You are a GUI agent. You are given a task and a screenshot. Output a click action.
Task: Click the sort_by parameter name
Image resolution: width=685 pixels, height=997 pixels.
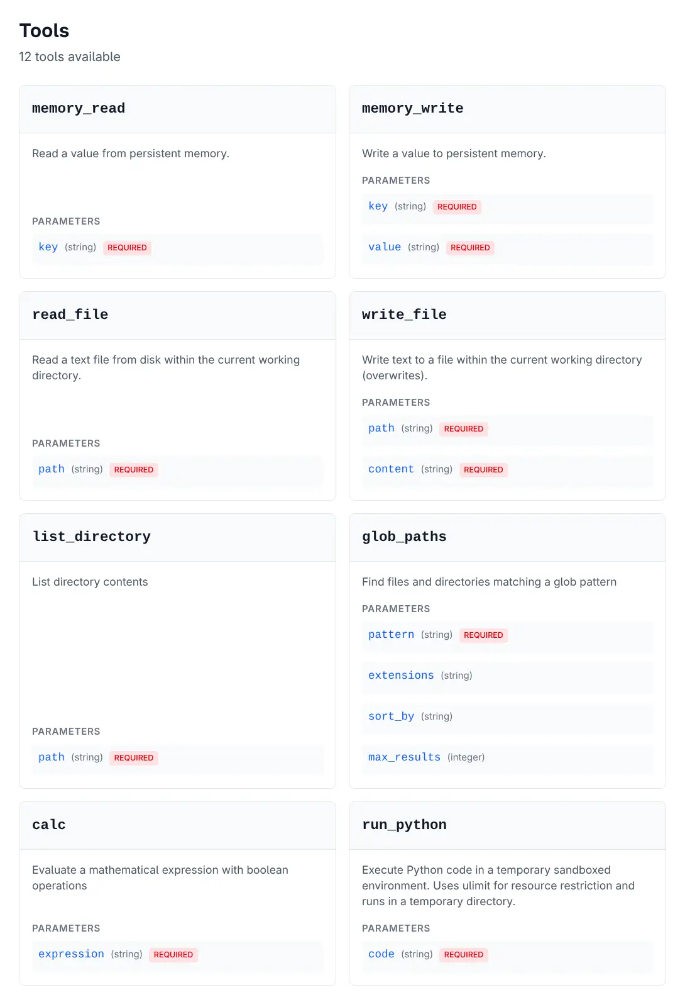point(391,716)
